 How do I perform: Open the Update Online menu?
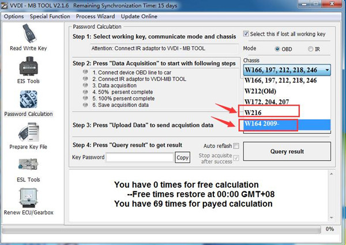click(139, 16)
